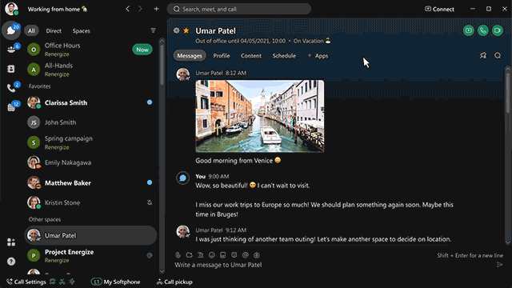Open the Office Hours space
512x288 pixels.
(90, 50)
